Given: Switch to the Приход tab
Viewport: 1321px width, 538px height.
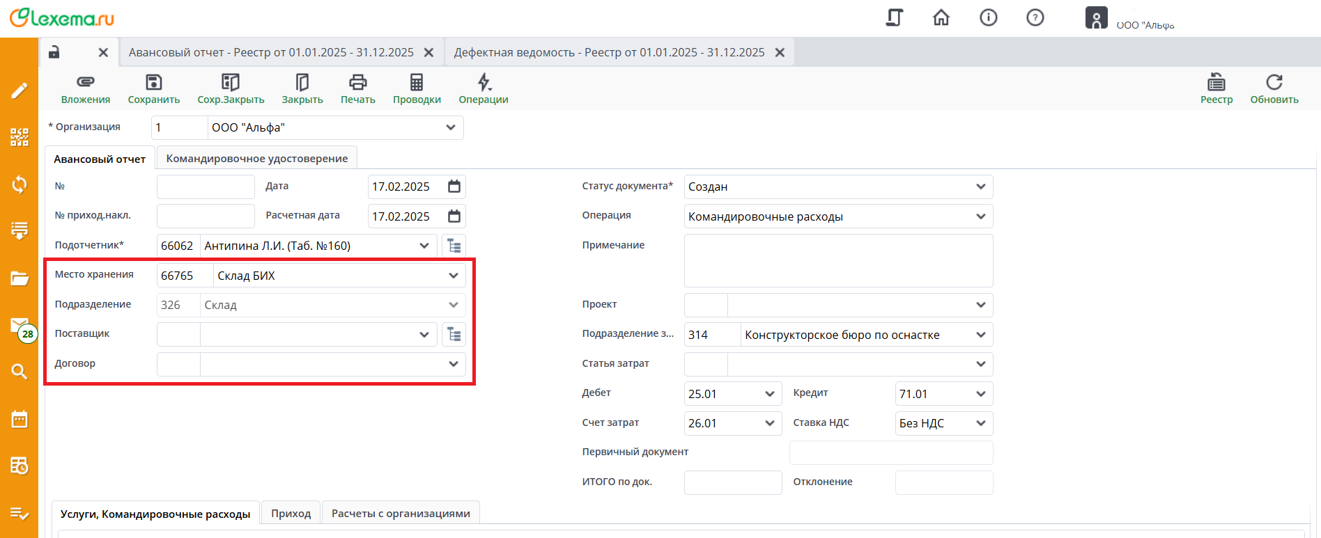Looking at the screenshot, I should click(291, 514).
